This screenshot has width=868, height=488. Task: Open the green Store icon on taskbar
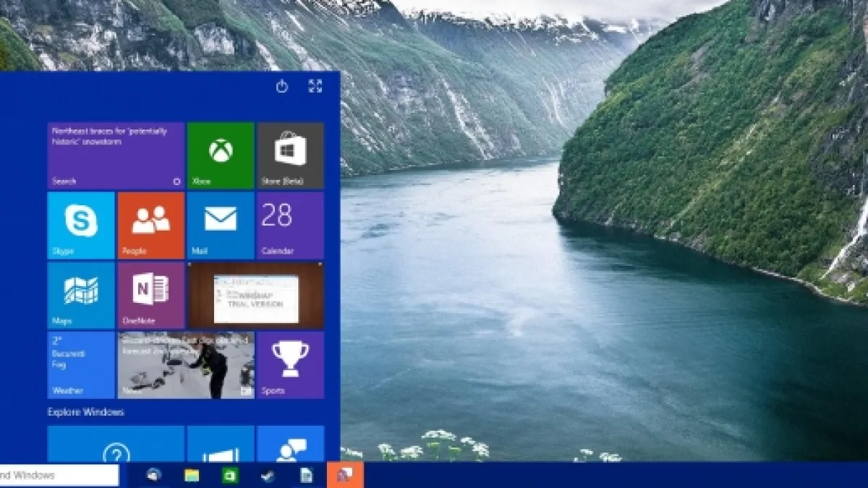point(230,475)
